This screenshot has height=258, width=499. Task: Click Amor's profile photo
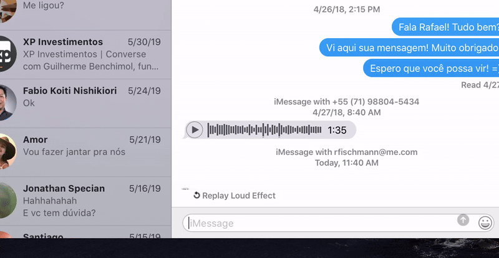coord(7,151)
